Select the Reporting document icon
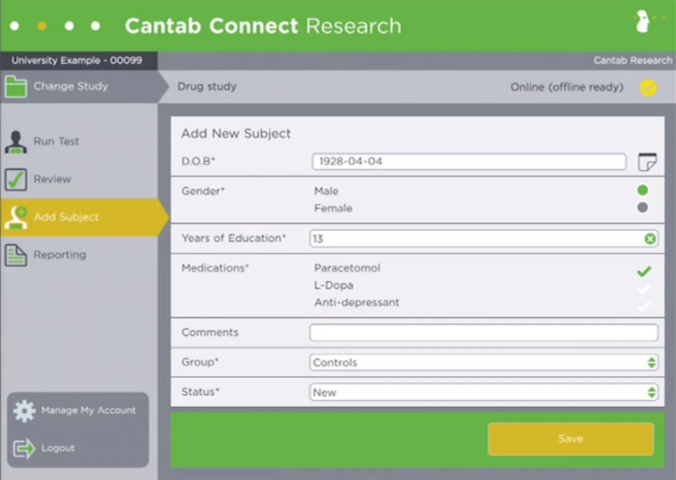The height and width of the screenshot is (480, 676). tap(16, 255)
